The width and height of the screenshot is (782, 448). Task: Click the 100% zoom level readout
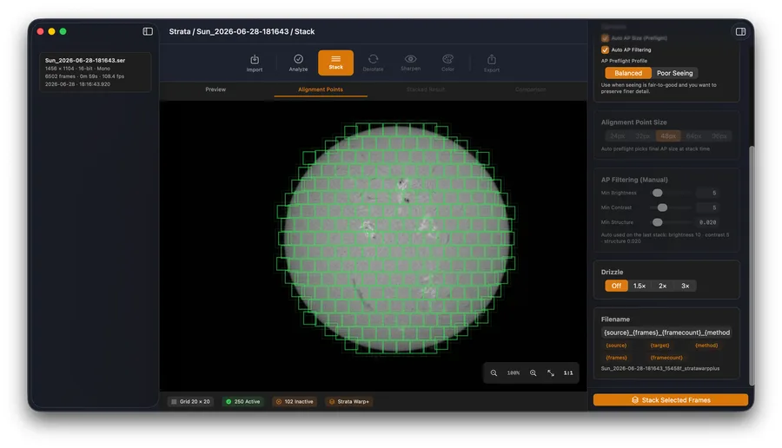click(514, 372)
